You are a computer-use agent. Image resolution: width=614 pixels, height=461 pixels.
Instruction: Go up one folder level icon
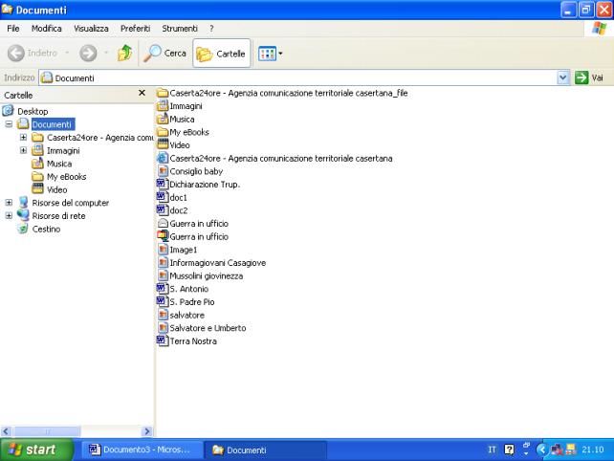[125, 53]
